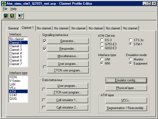158x119 pixels.
Task: Click the Call simulator 2... button
Action: (x=67, y=107)
